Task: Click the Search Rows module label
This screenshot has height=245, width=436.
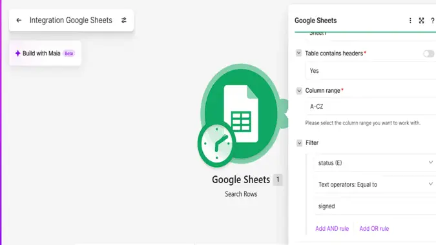Action: point(241,194)
